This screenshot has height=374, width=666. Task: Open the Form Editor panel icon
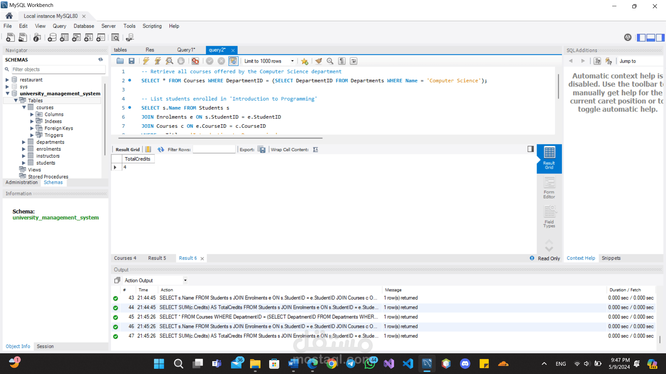549,188
